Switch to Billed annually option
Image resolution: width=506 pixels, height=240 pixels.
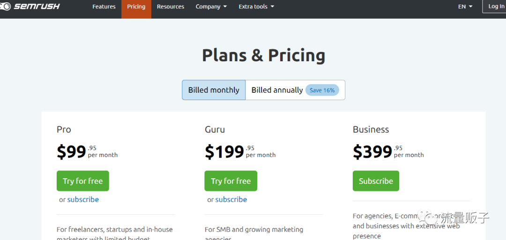point(295,90)
